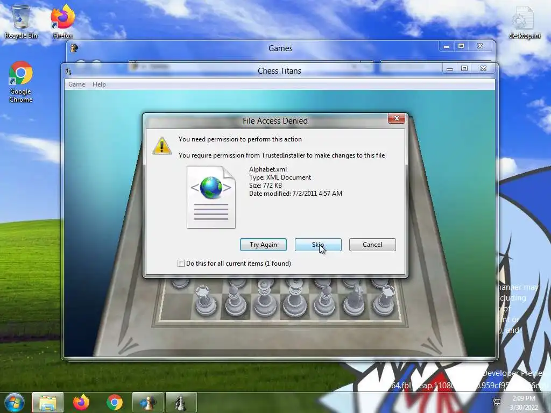Minimize the Games window

click(x=446, y=46)
